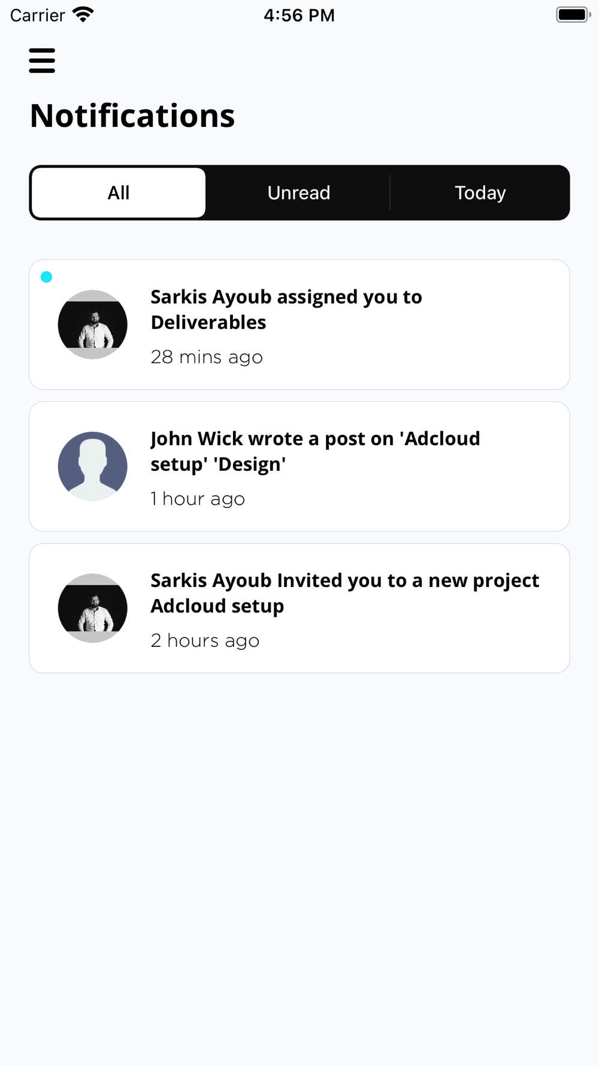
Task: Tap the Wi-Fi status icon
Action: pyautogui.click(x=83, y=14)
